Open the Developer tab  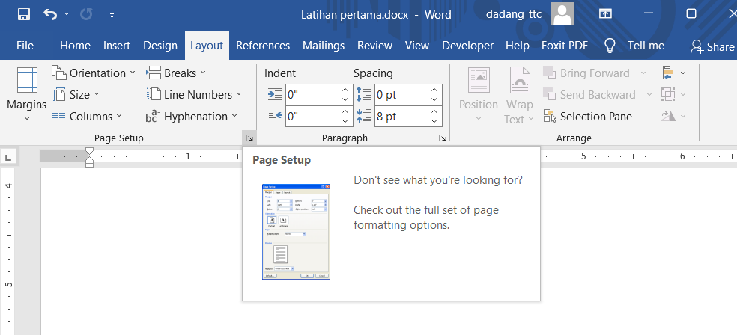pyautogui.click(x=467, y=46)
